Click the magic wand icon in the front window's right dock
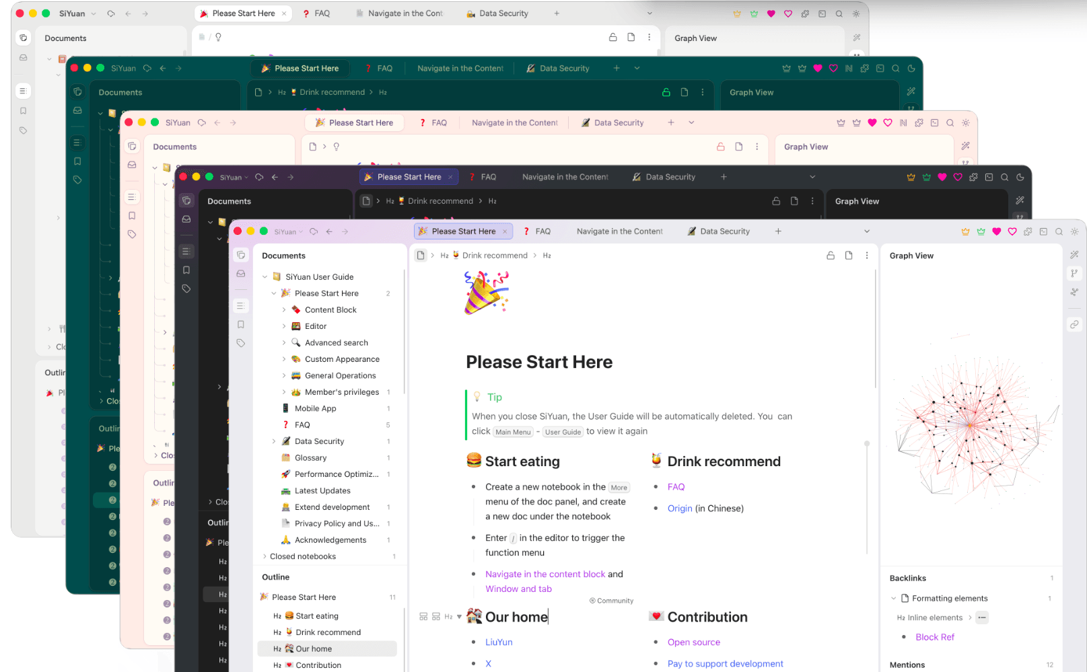This screenshot has width=1087, height=672. pyautogui.click(x=1074, y=255)
